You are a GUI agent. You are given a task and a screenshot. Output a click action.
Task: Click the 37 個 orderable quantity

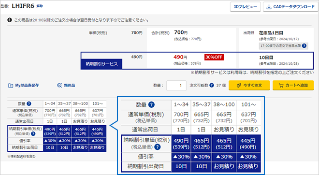click(x=221, y=86)
